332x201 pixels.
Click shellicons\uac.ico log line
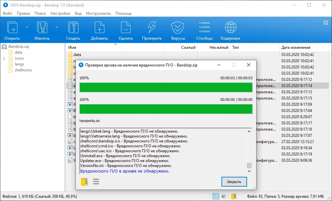(x=130, y=151)
